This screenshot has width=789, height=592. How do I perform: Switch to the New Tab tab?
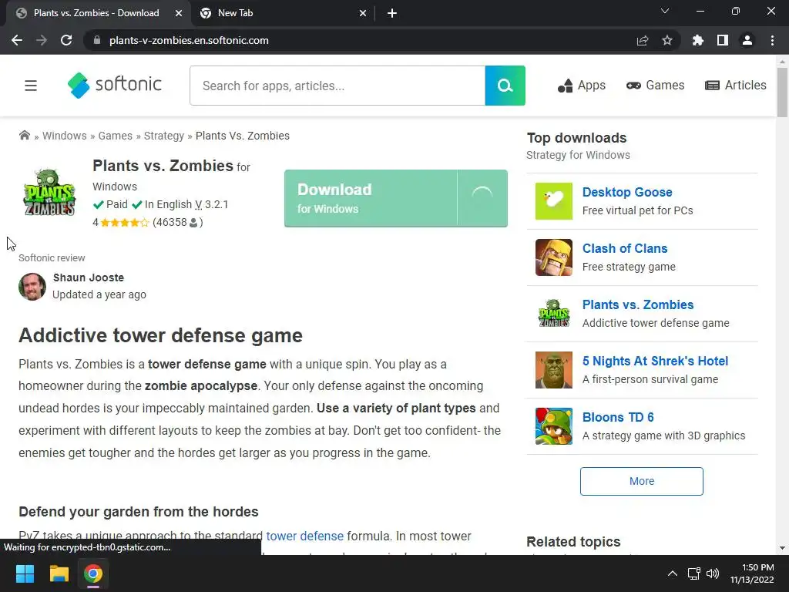[x=282, y=13]
